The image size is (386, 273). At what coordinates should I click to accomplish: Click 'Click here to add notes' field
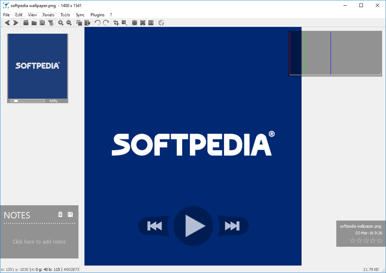coord(39,241)
